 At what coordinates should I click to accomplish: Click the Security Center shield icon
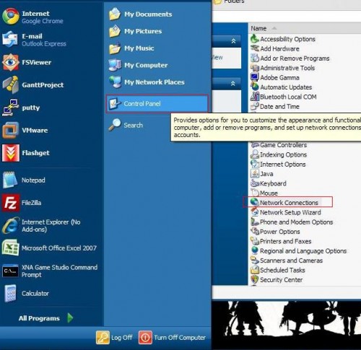[255, 279]
